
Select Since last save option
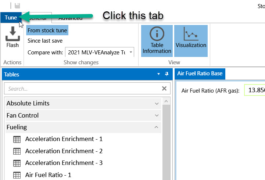click(x=45, y=41)
